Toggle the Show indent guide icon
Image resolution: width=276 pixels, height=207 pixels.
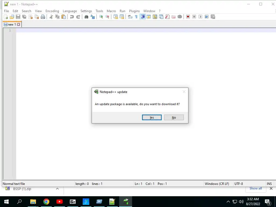tap(143, 17)
